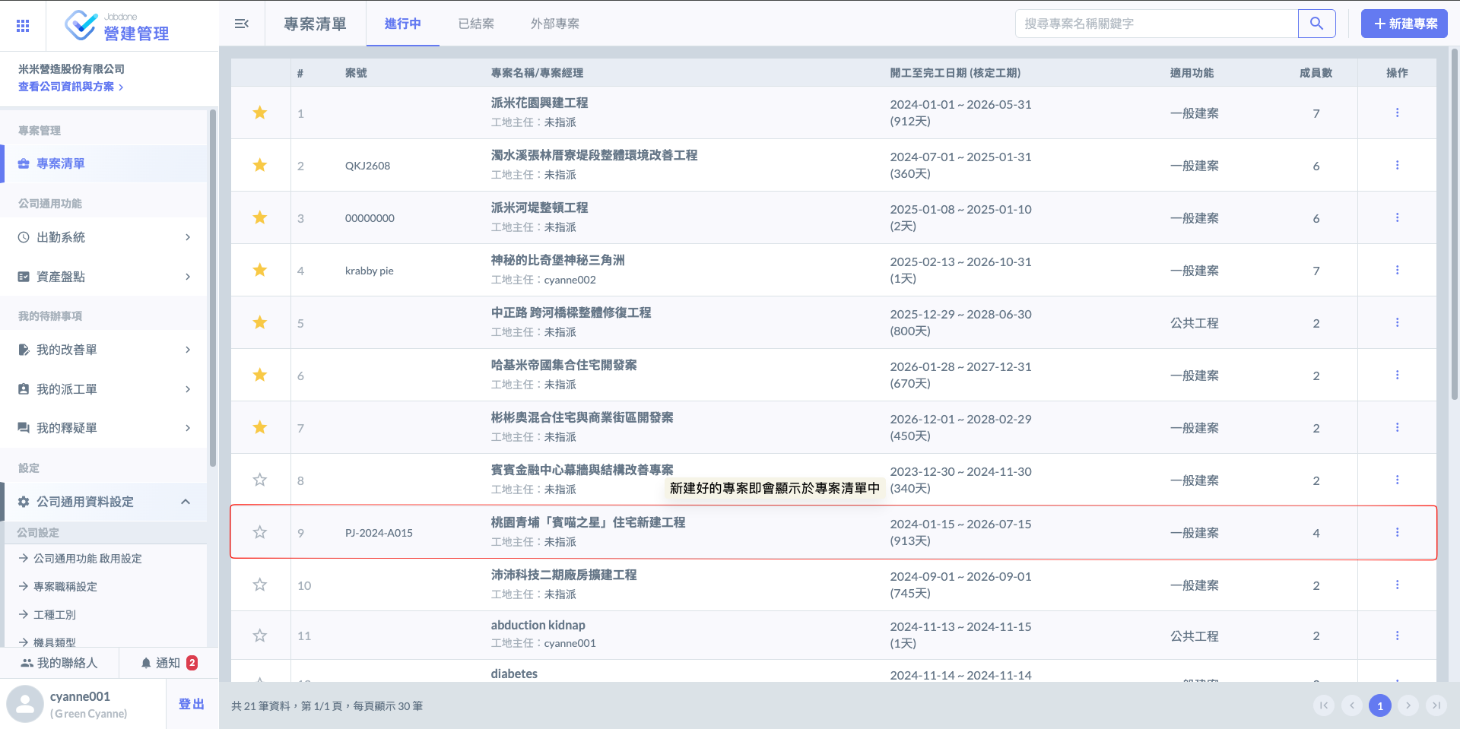Open the apps grid menu icon
The image size is (1460, 729).
(23, 26)
